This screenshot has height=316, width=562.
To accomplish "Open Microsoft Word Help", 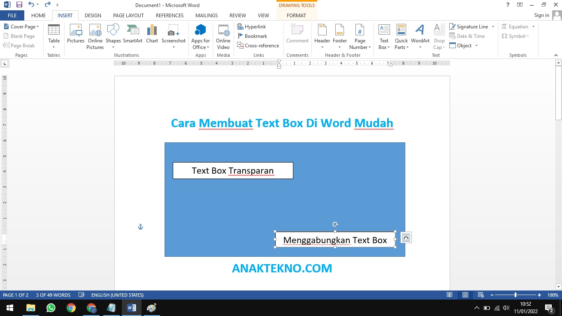I will pos(509,5).
